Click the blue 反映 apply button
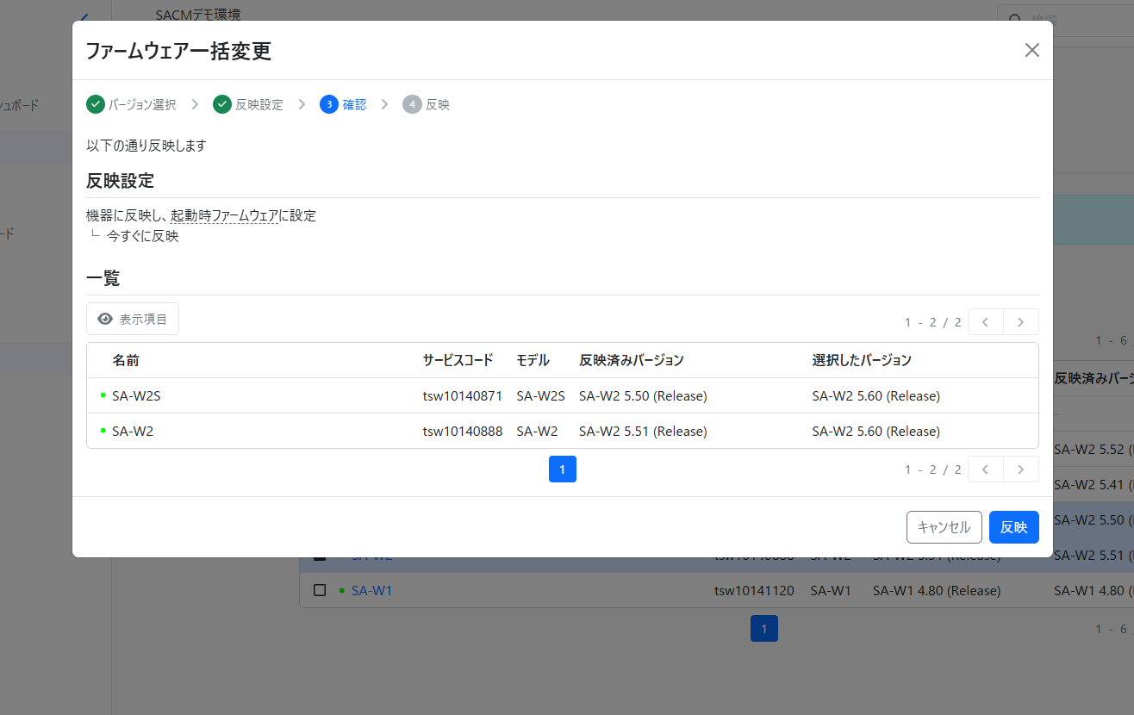The height and width of the screenshot is (715, 1134). (1014, 527)
